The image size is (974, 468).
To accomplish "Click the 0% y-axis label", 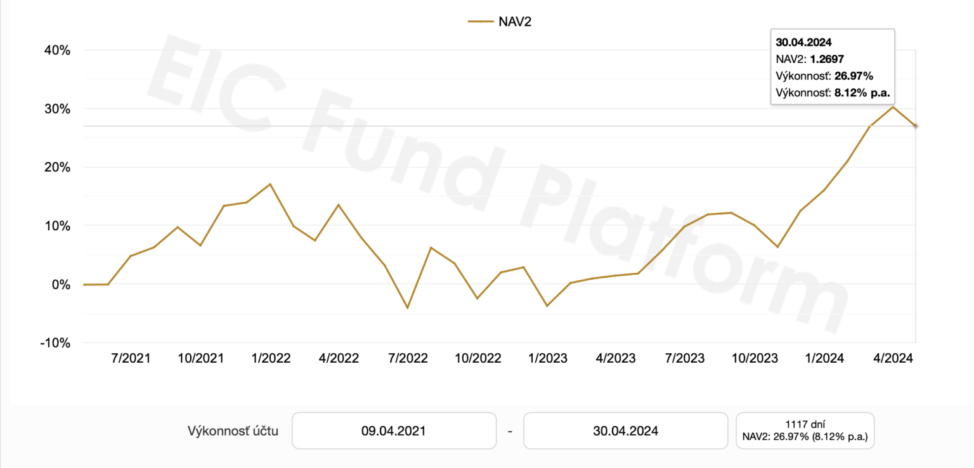I will tap(61, 284).
